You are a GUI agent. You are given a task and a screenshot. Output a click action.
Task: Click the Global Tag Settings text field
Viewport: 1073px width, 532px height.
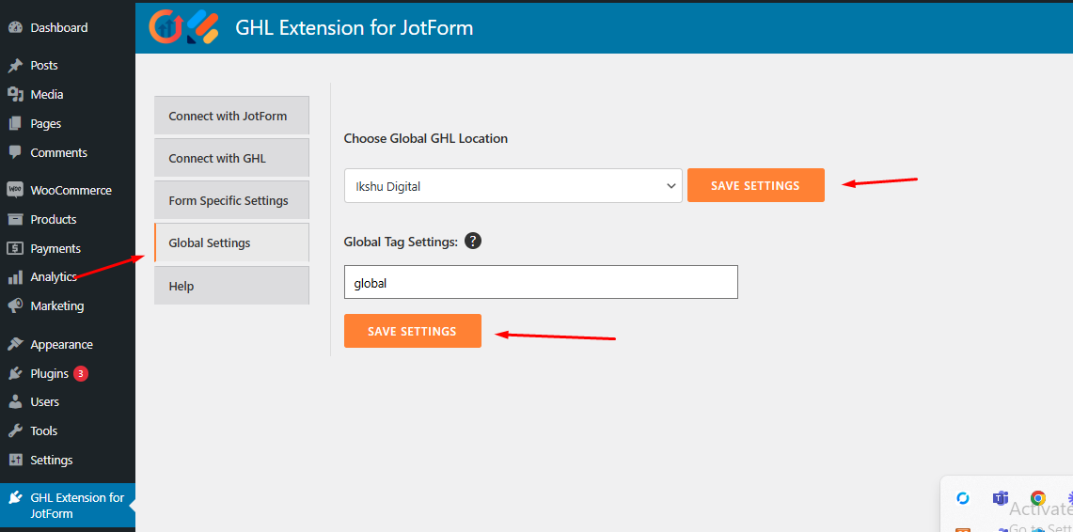(541, 282)
